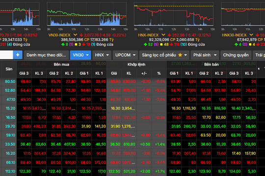This screenshot has height=176, width=265.
Task: Open the VN30-INDEX intraday chart
Action: pyautogui.click(x=87, y=14)
